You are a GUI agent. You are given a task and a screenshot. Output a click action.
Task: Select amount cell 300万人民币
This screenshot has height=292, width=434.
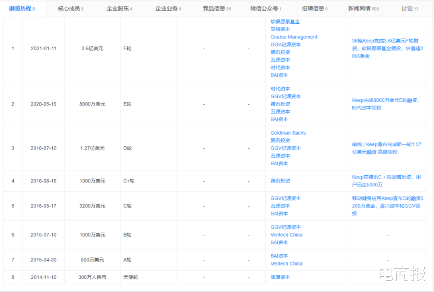[92, 277]
